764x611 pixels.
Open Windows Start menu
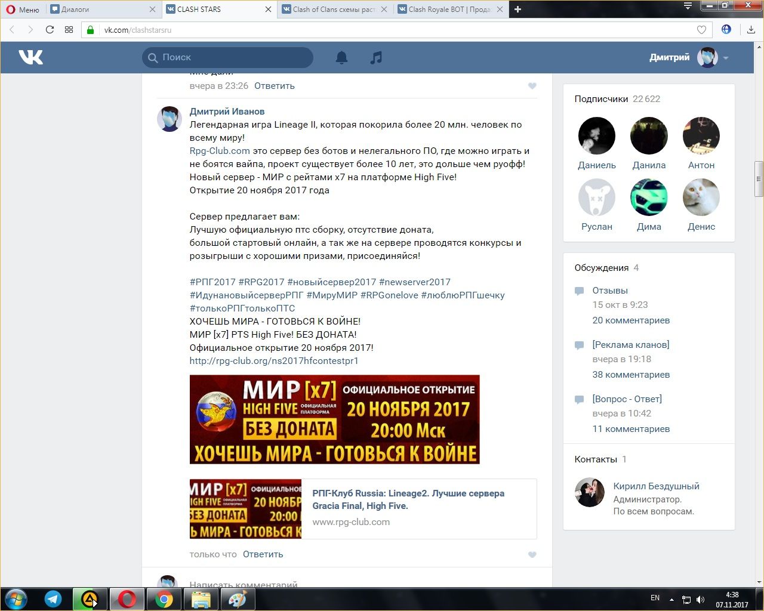pyautogui.click(x=16, y=599)
